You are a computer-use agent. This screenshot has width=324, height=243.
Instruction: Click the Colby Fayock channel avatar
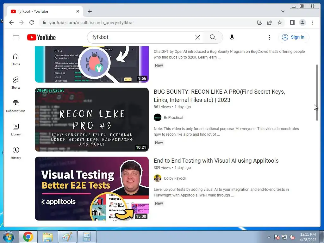[x=158, y=178]
